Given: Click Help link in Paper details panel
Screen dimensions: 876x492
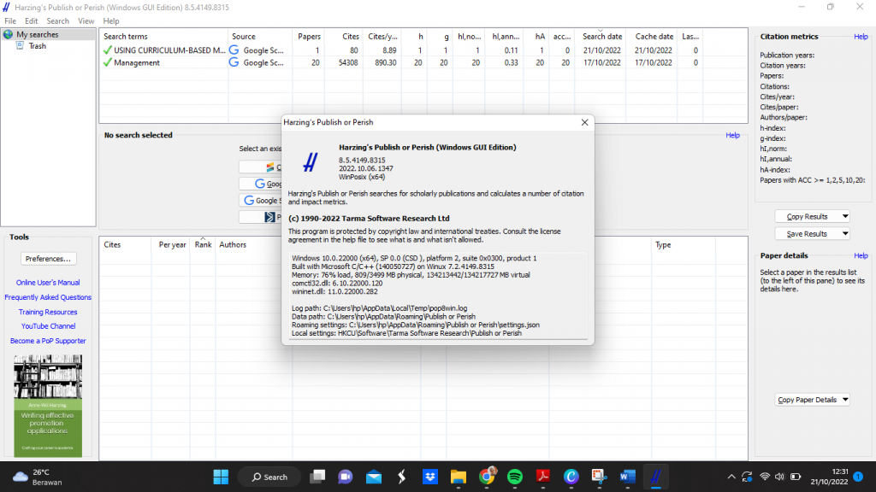Looking at the screenshot, I should coord(861,255).
